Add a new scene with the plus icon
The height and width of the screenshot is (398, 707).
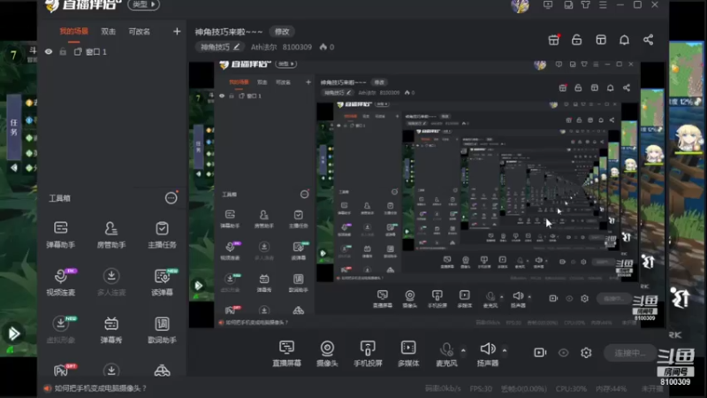pyautogui.click(x=177, y=31)
